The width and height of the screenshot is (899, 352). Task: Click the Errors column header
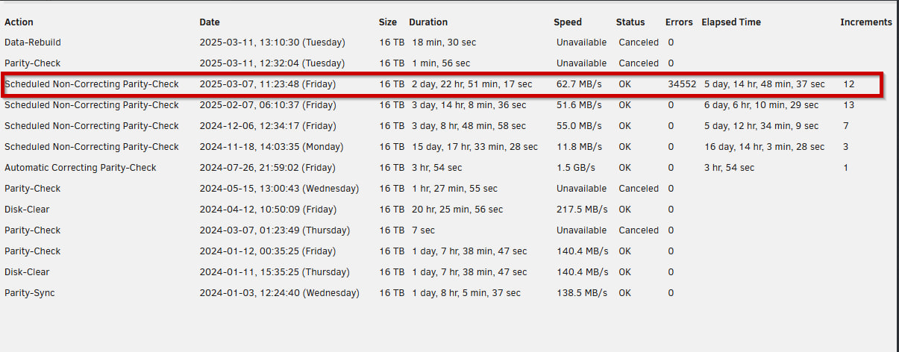pyautogui.click(x=679, y=22)
